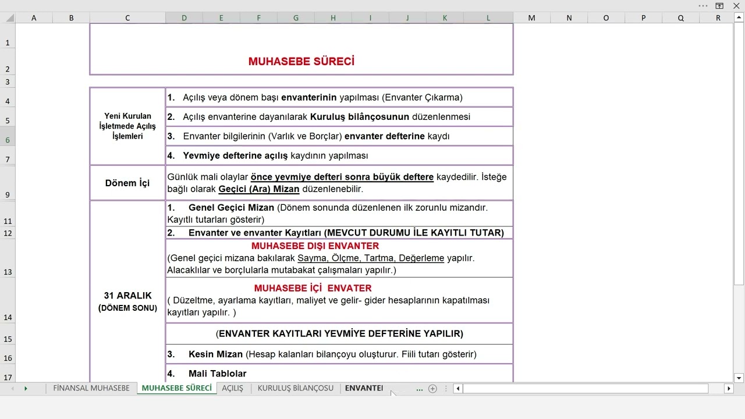Screen dimensions: 745x419
Task: Open the ribbon display options icon
Action: [720, 6]
